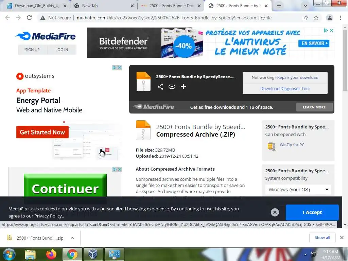Viewport: 348px width, 261px height.
Task: Open Download Diagnostic Tool link
Action: pos(285,89)
